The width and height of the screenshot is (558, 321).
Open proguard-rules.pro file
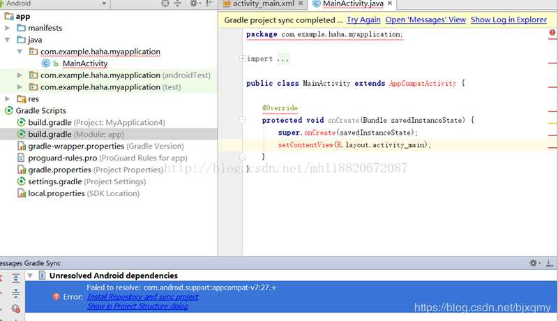(107, 158)
